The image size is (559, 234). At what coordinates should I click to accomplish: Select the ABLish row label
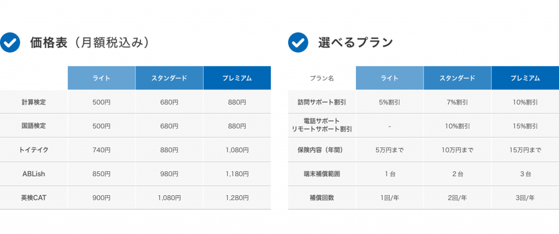[x=33, y=174]
